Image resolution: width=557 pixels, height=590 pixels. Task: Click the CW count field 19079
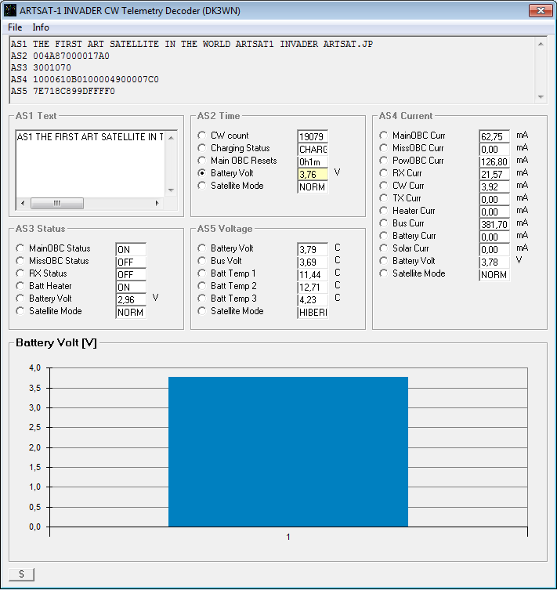coord(313,136)
